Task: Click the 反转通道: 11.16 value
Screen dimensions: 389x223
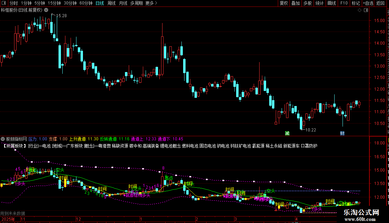Action: [x=115, y=139]
